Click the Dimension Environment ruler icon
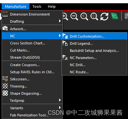 pyautogui.click(x=5, y=14)
